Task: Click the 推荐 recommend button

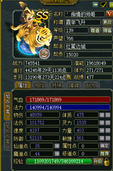Action: [105, 154]
